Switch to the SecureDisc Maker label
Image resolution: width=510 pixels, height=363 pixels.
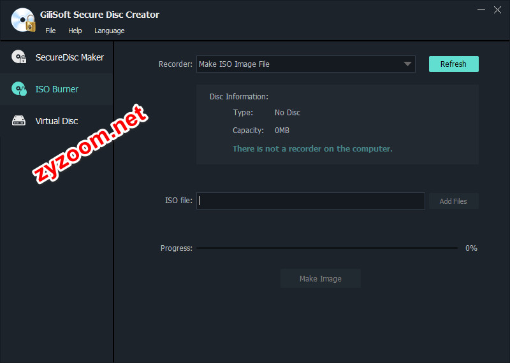(69, 57)
